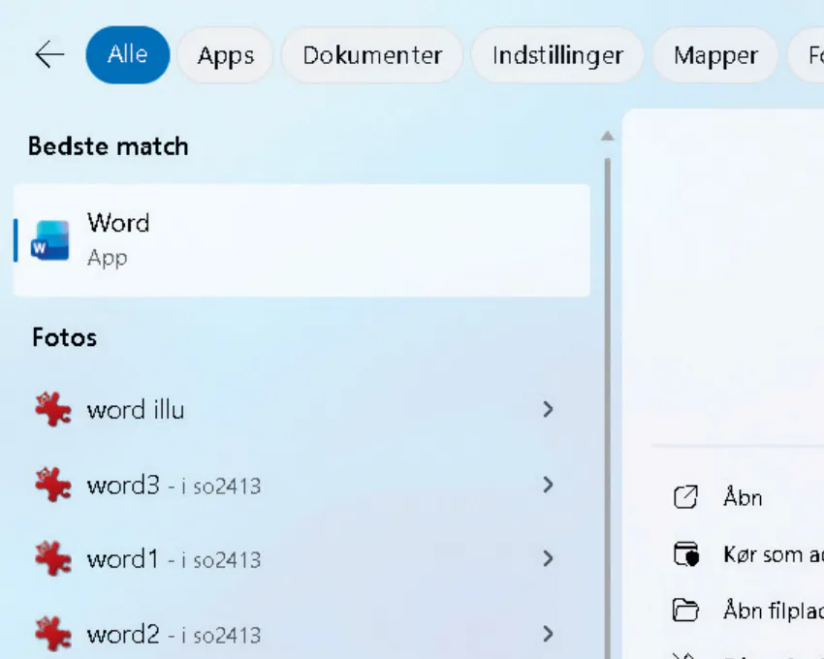The image size is (824, 659).
Task: Click the Åbn filplacering folder icon
Action: tap(685, 611)
